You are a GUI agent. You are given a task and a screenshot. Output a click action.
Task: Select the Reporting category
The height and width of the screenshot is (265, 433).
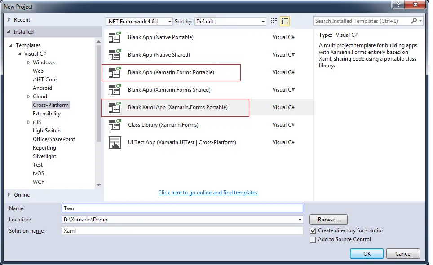coord(44,148)
